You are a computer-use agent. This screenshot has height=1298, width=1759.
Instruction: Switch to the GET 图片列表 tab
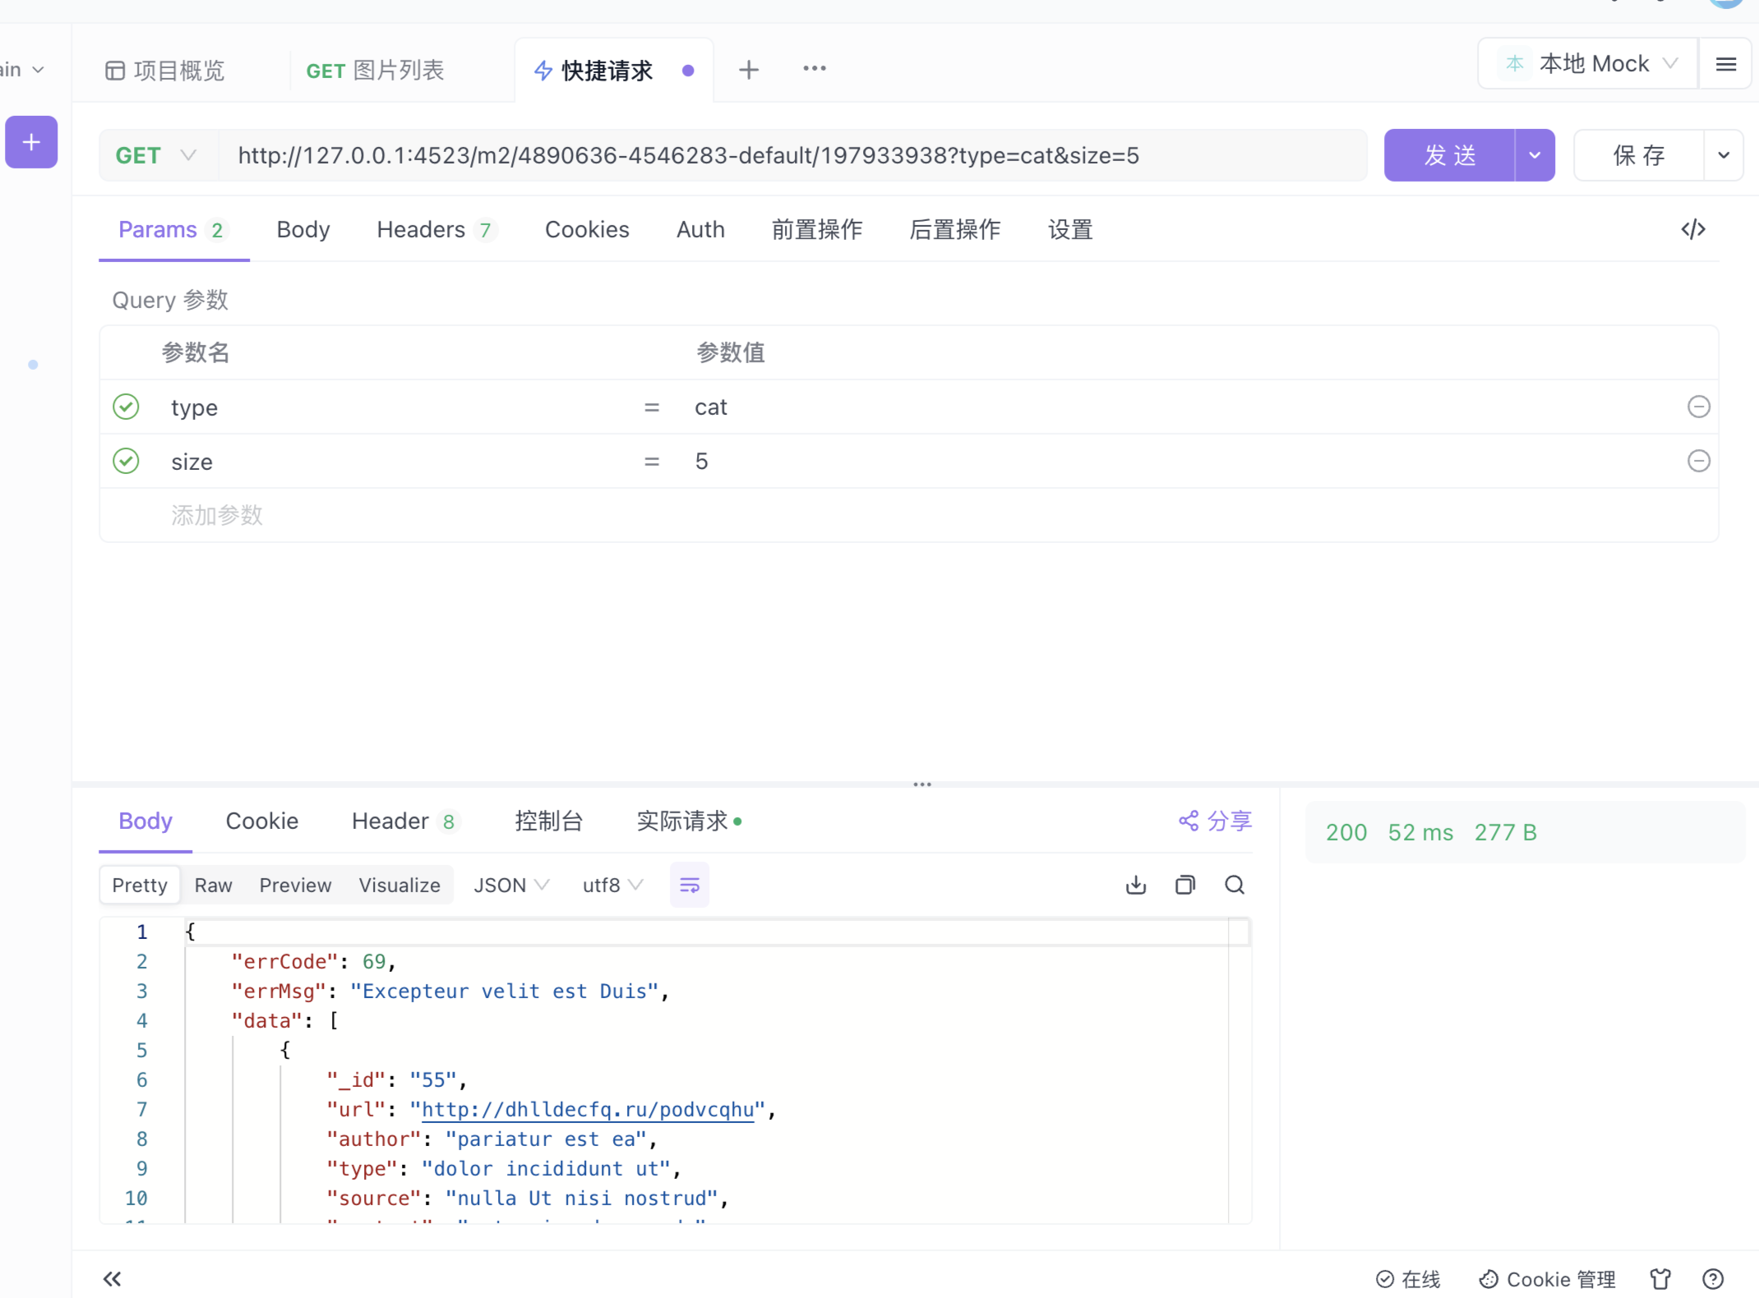click(x=375, y=71)
